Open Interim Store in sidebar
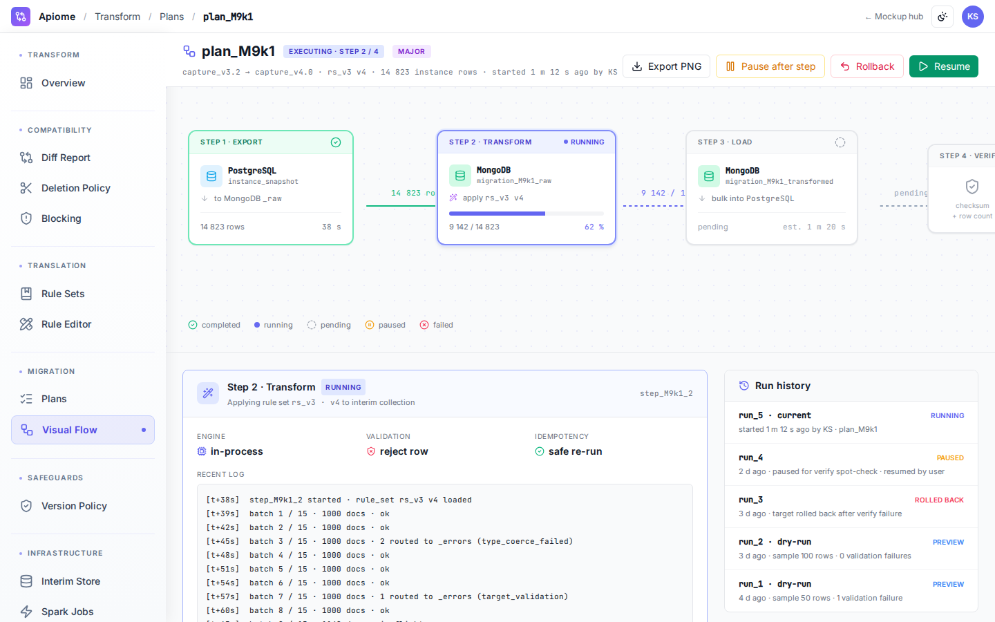This screenshot has height=622, width=995. (x=83, y=581)
